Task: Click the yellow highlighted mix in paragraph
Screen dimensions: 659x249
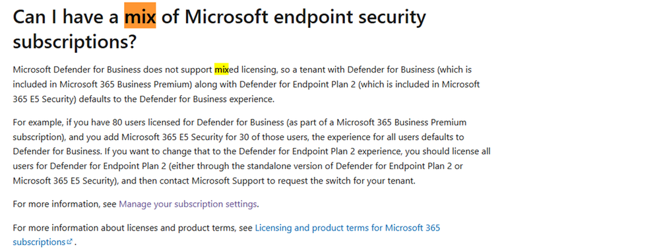Action: pyautogui.click(x=222, y=69)
